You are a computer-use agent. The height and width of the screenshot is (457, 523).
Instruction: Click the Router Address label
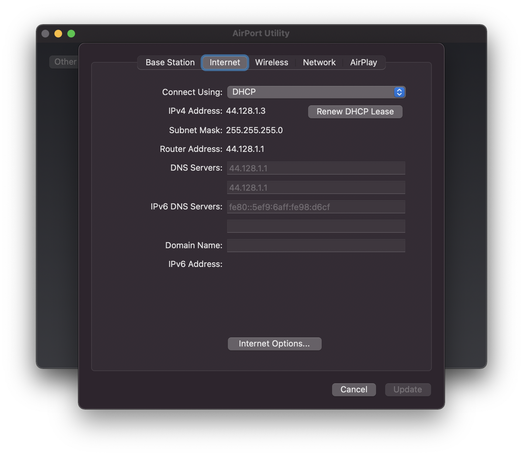[x=191, y=149]
